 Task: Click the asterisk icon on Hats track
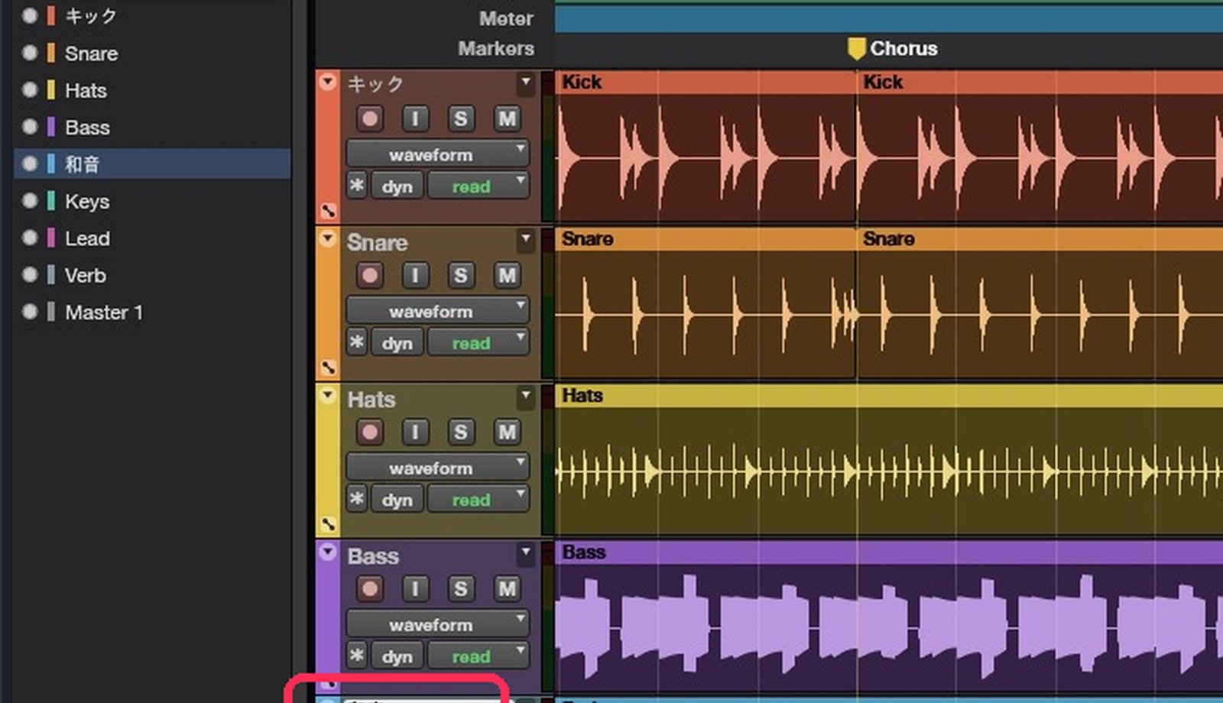point(357,499)
